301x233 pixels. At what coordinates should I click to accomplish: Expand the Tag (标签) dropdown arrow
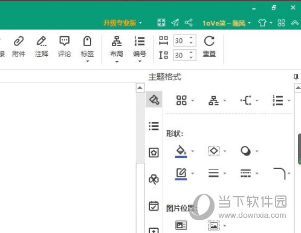88,61
